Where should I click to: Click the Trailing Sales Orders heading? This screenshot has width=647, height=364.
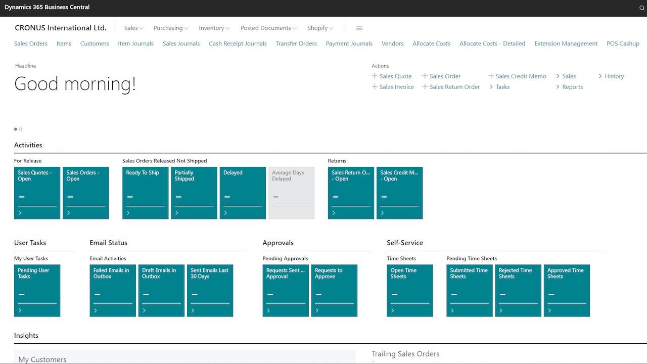coord(405,354)
